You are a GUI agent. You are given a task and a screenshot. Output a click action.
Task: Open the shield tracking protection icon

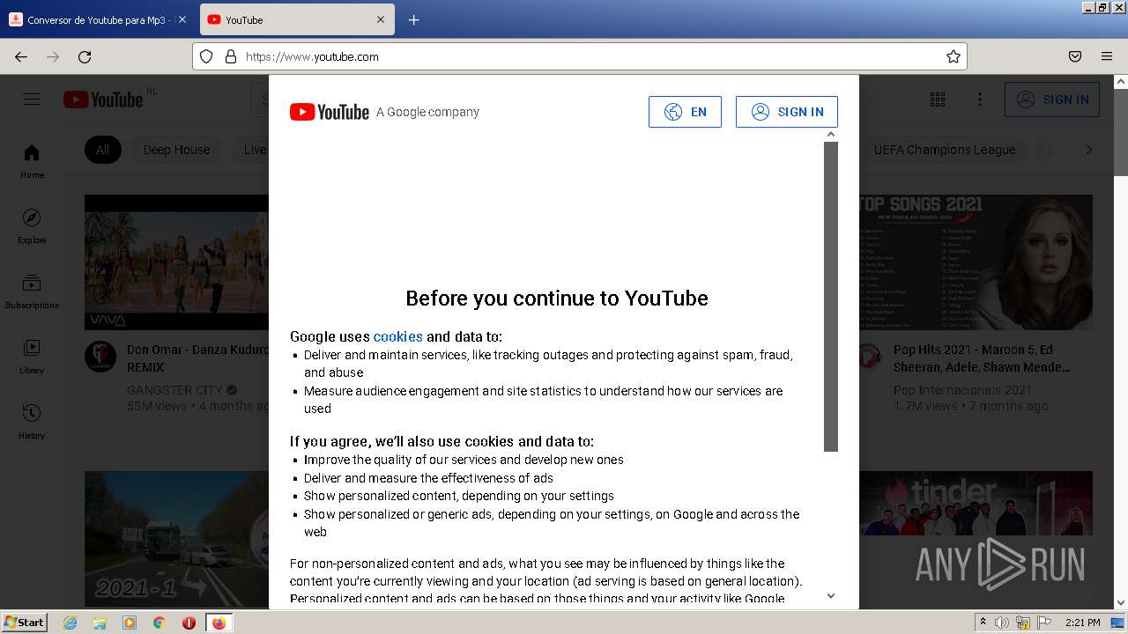(x=206, y=56)
